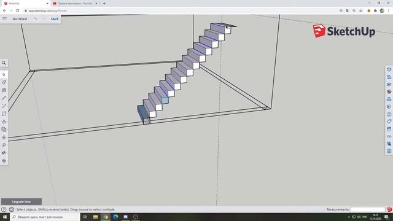This screenshot has height=221, width=393.
Task: Switch to the SketchUp browser tab
Action: click(26, 4)
